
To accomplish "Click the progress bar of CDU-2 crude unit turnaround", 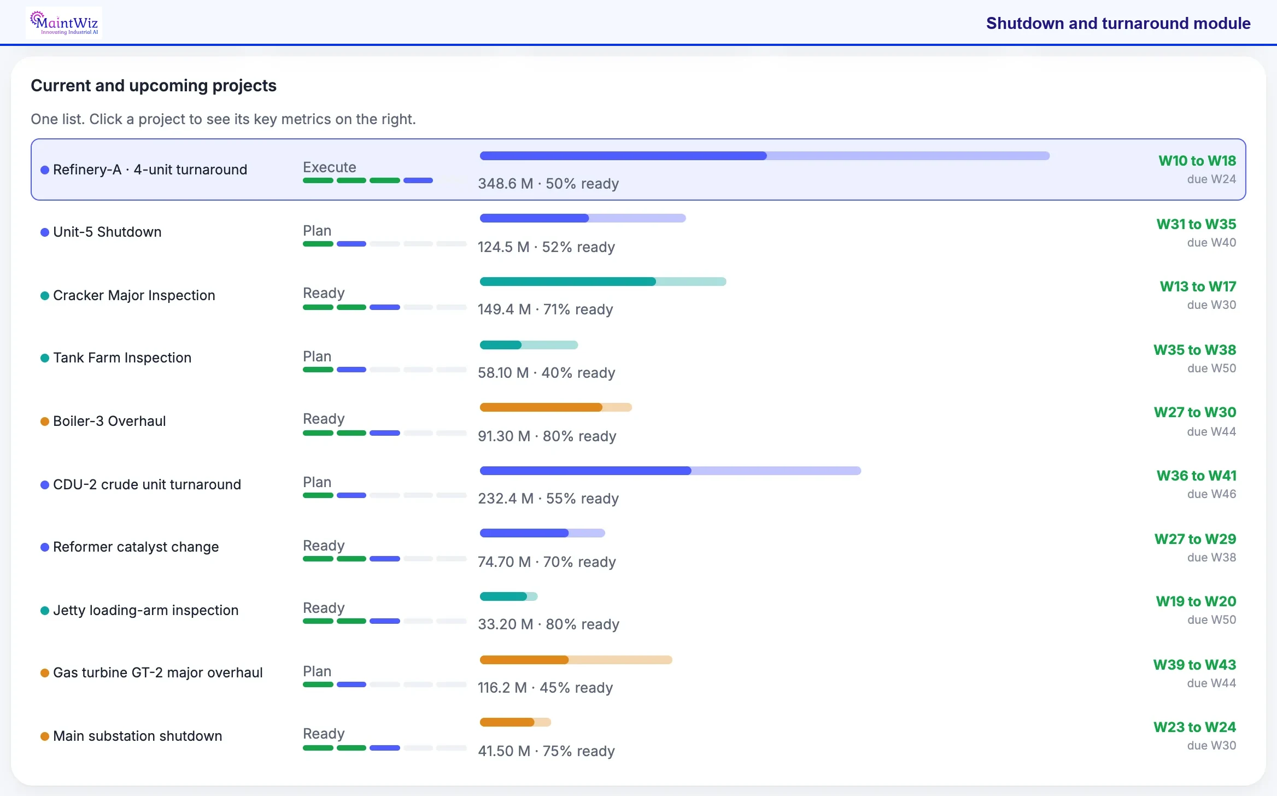I will point(670,471).
